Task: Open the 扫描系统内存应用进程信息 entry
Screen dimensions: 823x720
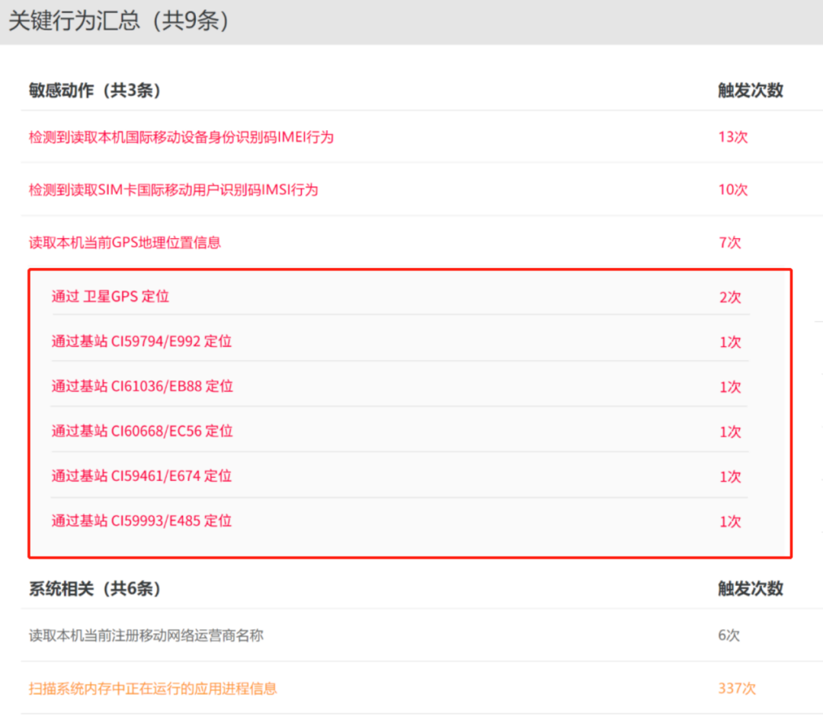Action: (x=152, y=689)
